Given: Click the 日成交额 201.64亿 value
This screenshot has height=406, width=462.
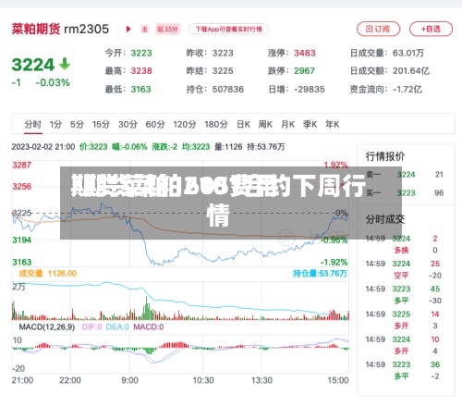Looking at the screenshot, I should pos(411,71).
